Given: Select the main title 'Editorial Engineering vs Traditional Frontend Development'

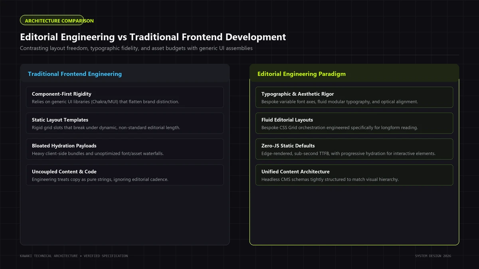Looking at the screenshot, I should pos(153,37).
